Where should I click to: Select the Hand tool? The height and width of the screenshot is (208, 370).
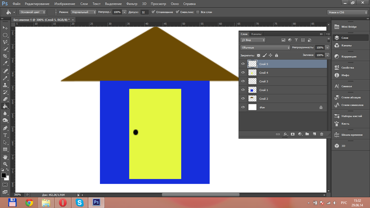coord(5,157)
